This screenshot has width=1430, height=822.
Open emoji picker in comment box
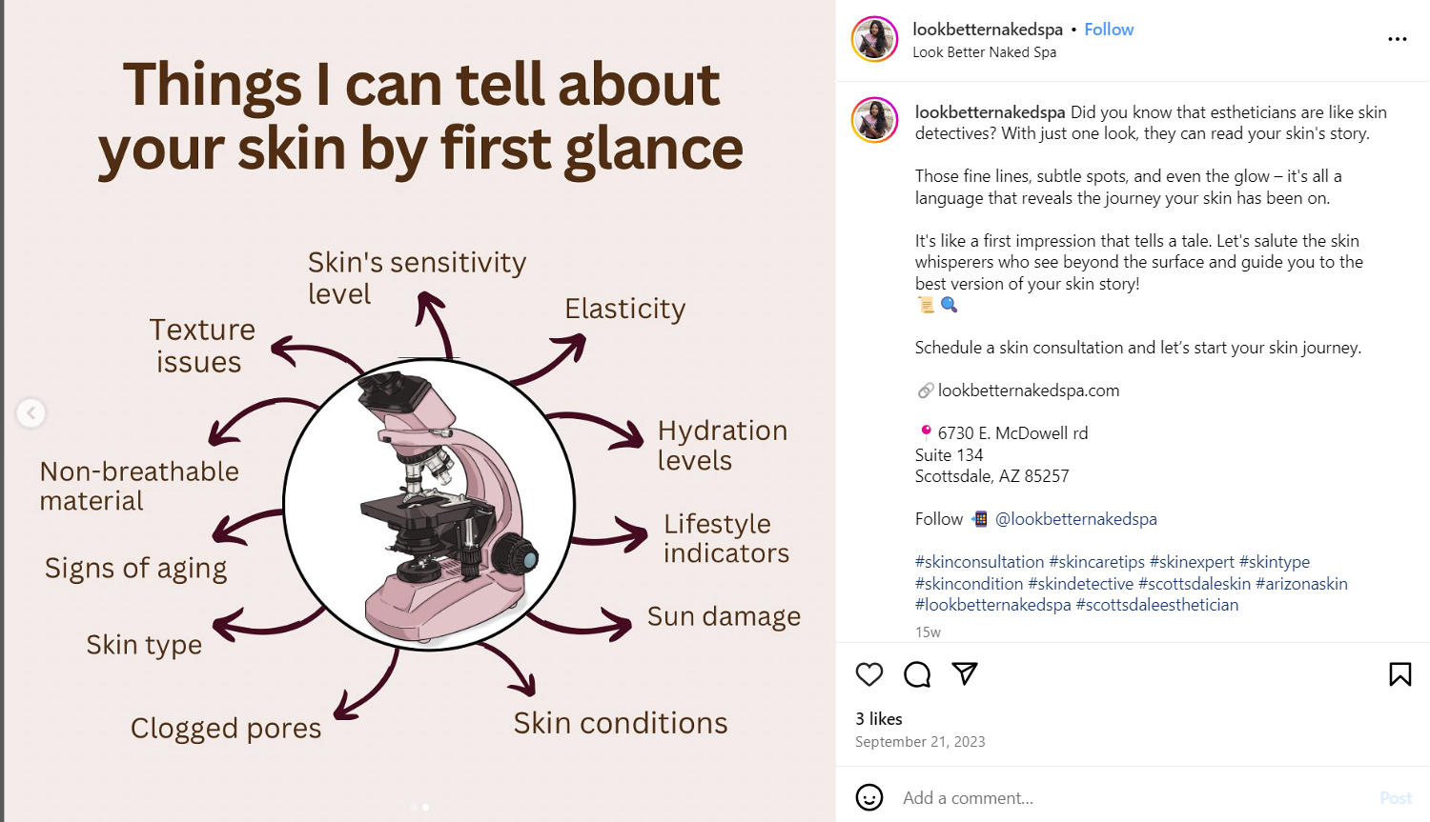pos(869,797)
